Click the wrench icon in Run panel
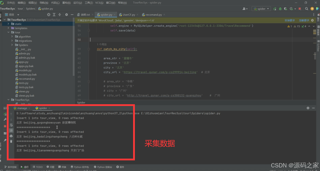The height and width of the screenshot is (171, 320). 5,119
